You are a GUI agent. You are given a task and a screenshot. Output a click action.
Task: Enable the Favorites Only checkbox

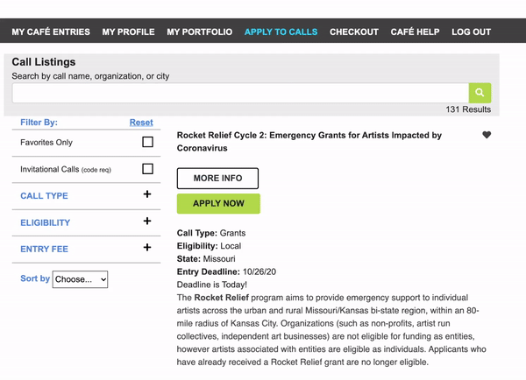(x=147, y=142)
